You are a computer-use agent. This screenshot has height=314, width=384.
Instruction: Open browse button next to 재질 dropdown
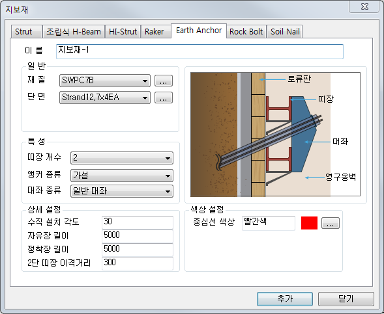(164, 81)
